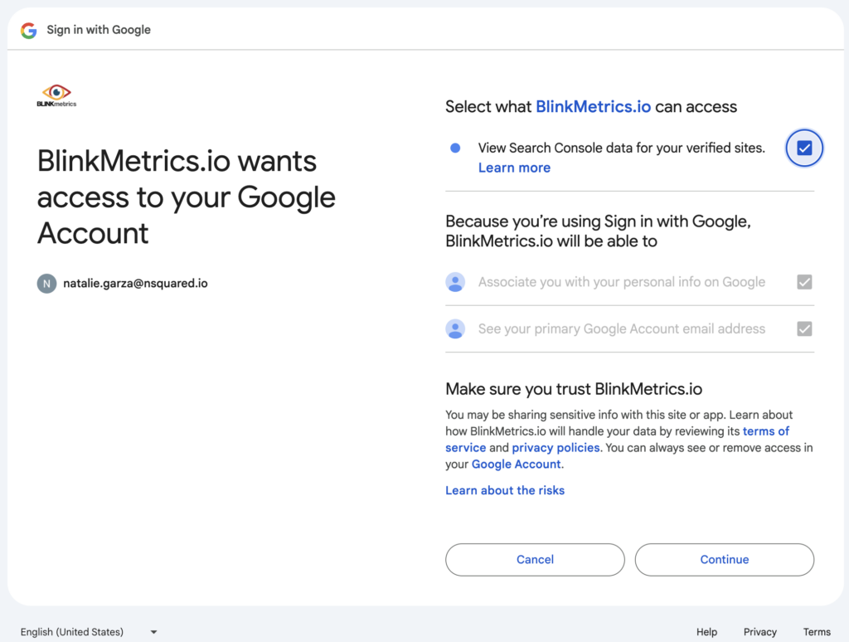Click the disabled personal info checkbox
849x642 pixels.
804,282
